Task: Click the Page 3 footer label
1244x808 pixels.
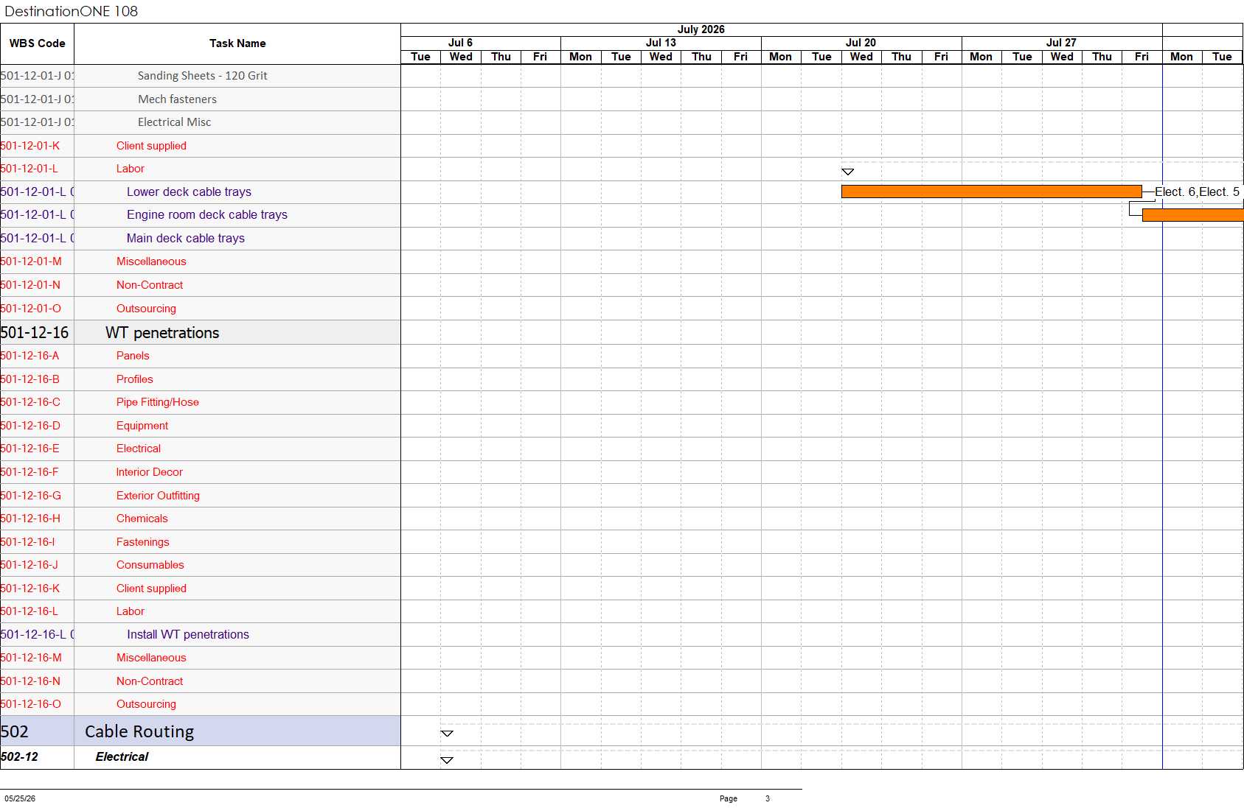Action: [x=745, y=798]
